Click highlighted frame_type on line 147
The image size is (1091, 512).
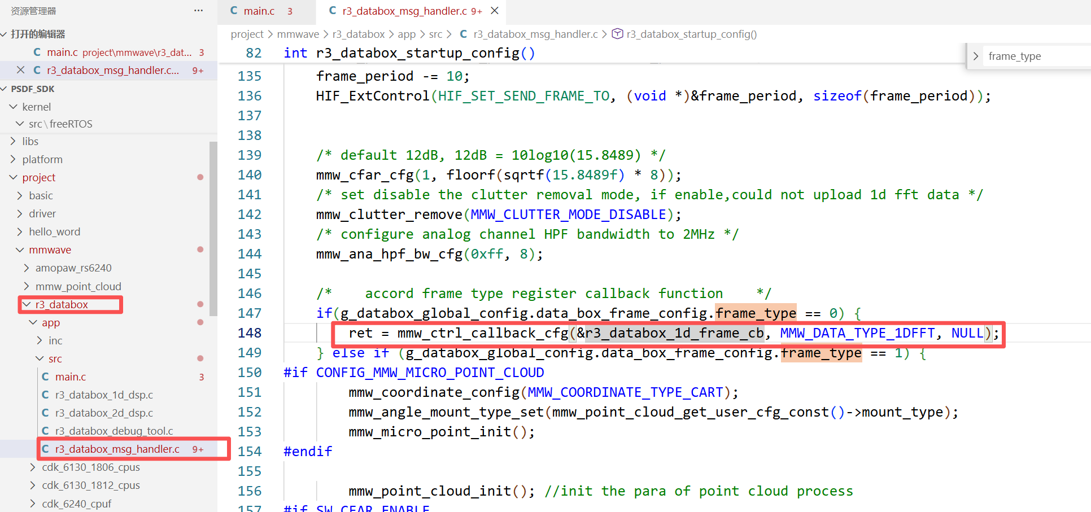coord(756,313)
